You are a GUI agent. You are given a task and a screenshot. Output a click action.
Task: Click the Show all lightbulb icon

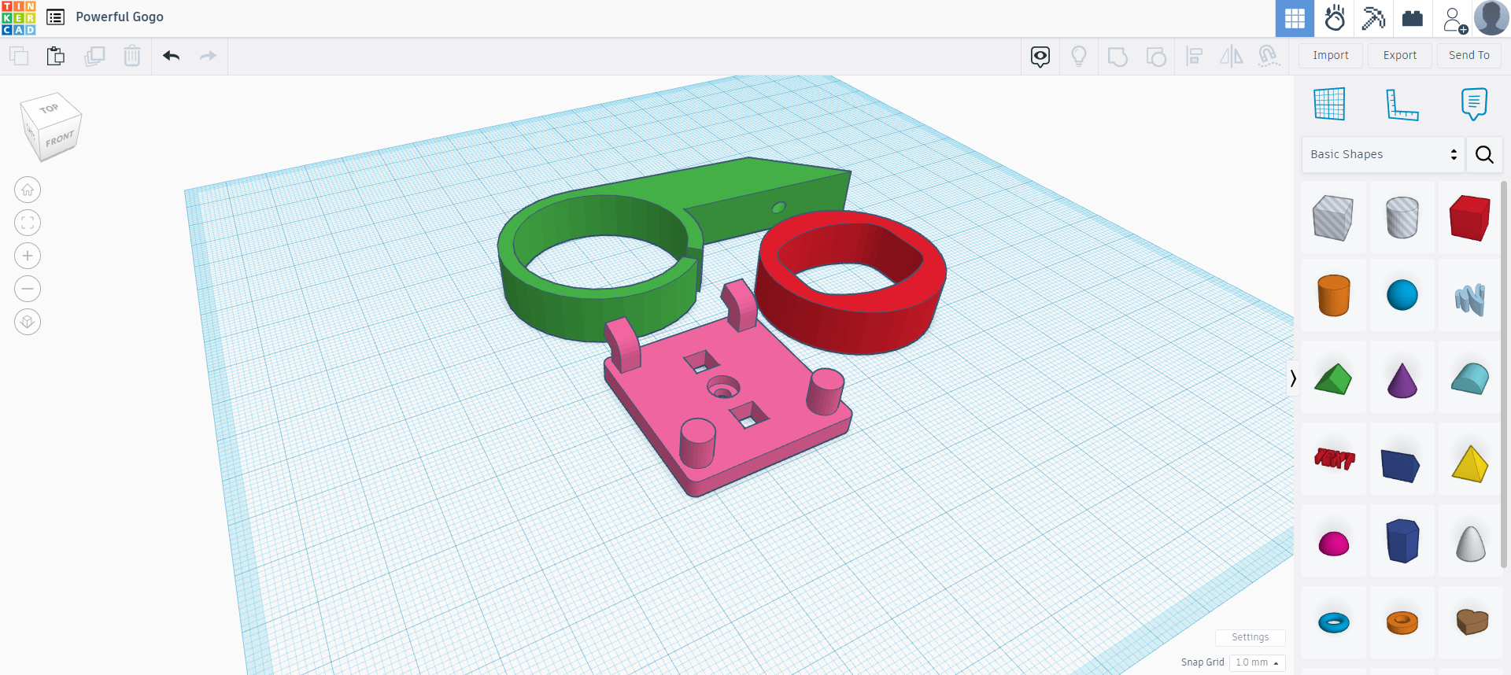point(1079,56)
